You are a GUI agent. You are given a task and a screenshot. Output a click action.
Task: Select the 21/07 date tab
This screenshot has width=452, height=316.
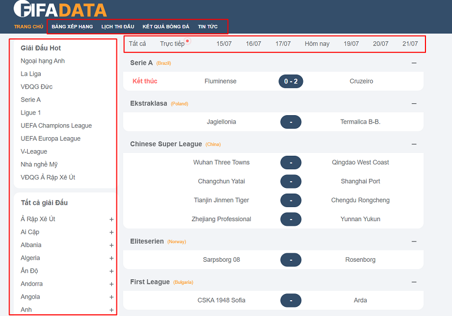[x=410, y=44]
